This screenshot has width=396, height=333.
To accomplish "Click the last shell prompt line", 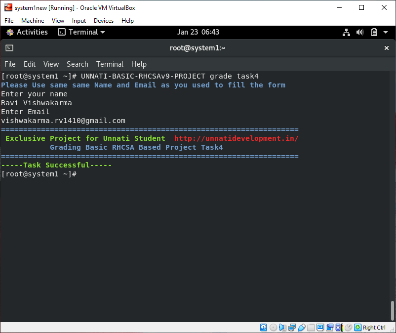I will coord(39,174).
